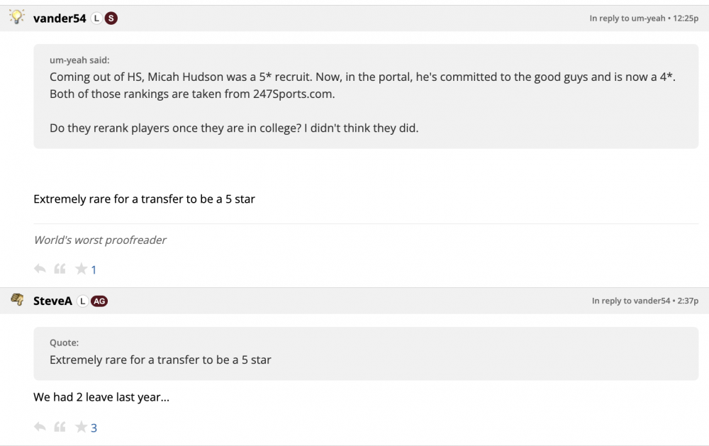Star SteveA's post
709x446 pixels.
pyautogui.click(x=82, y=427)
